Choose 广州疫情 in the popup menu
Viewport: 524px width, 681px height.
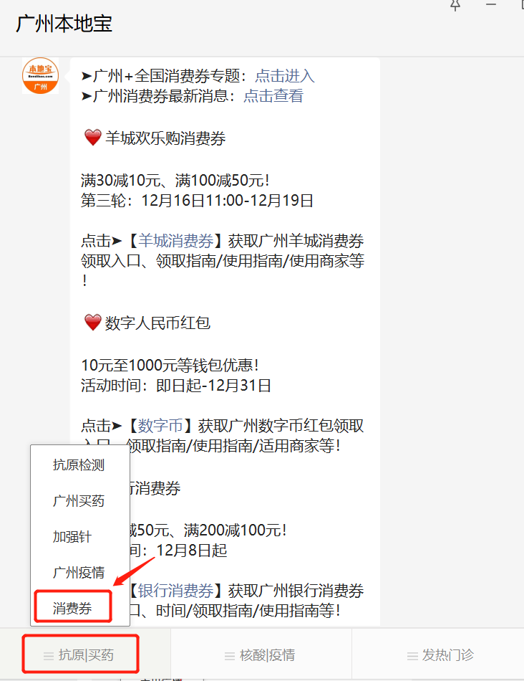(x=79, y=573)
